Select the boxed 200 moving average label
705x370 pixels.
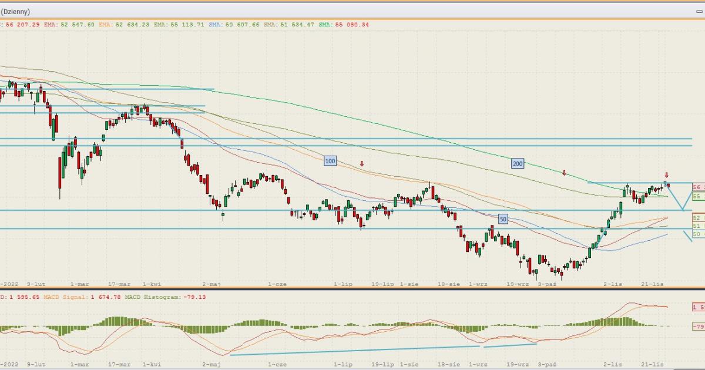[x=517, y=164]
